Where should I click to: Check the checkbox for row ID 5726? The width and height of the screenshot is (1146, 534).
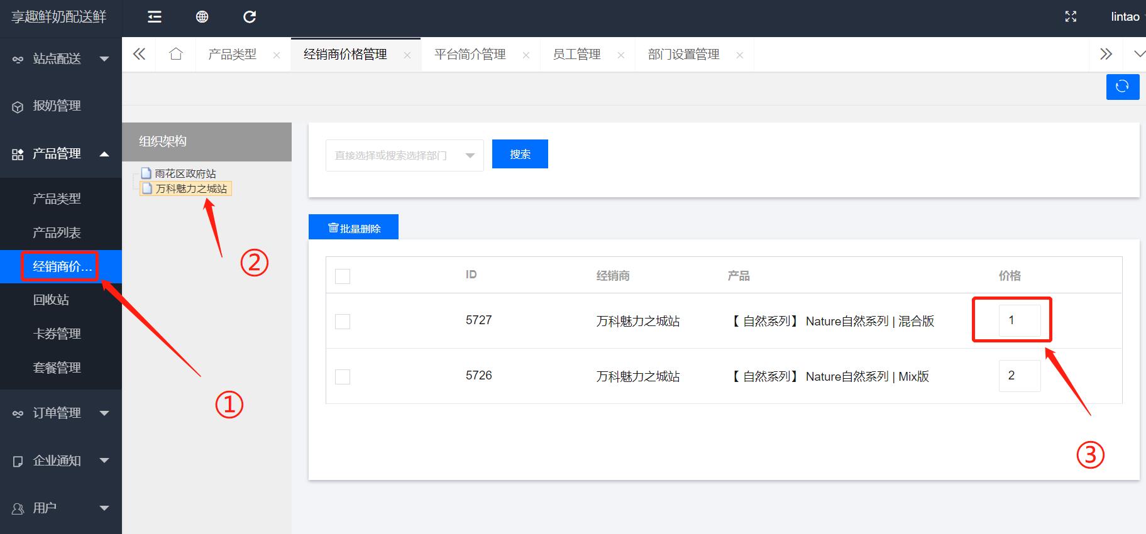click(x=343, y=377)
